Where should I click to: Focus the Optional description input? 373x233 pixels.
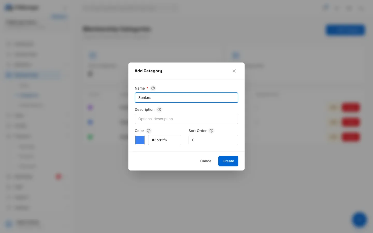pos(187,119)
